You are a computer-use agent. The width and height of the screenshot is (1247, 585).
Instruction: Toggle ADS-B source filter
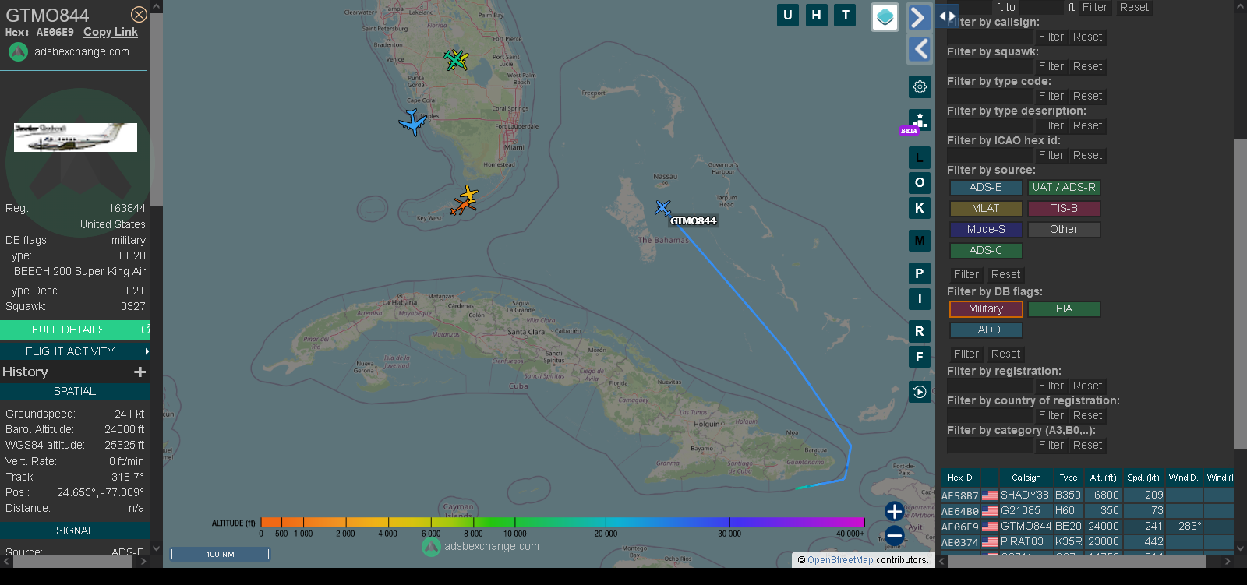(x=986, y=188)
